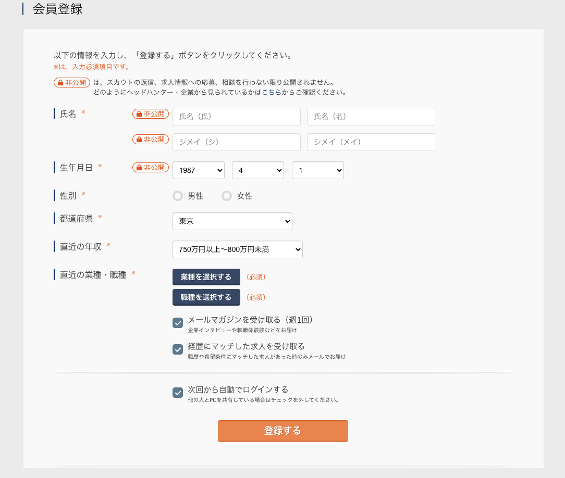Click the 都道府県 field label

(76, 219)
